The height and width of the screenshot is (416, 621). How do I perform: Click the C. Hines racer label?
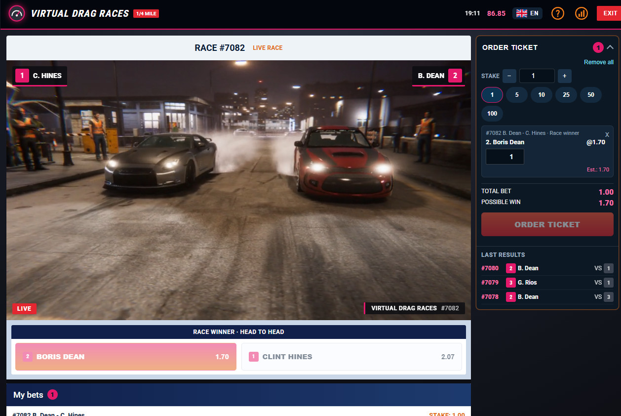pos(40,76)
